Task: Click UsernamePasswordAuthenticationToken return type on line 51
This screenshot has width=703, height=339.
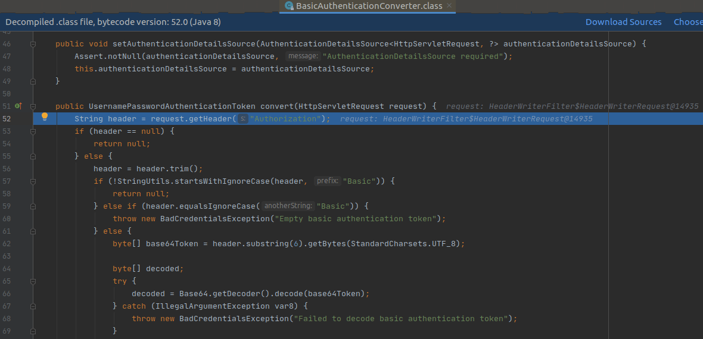Action: coord(172,106)
